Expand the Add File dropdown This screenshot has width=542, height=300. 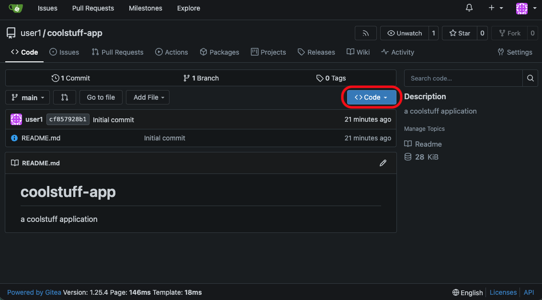click(148, 97)
